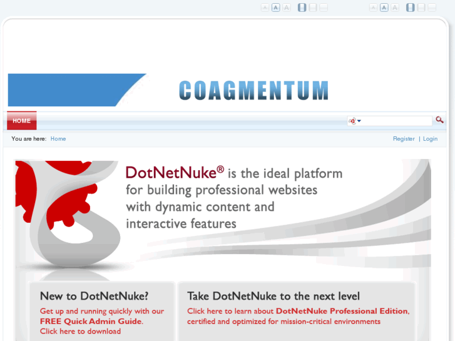This screenshot has height=341, width=455.
Task: Open the HOME menu tab
Action: [x=22, y=121]
